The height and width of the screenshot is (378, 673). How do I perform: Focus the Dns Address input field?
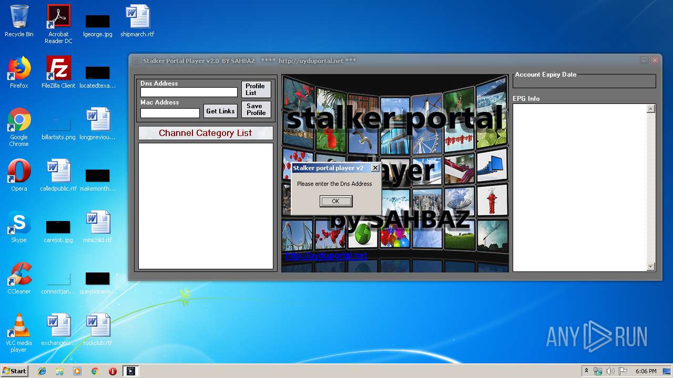coord(189,92)
